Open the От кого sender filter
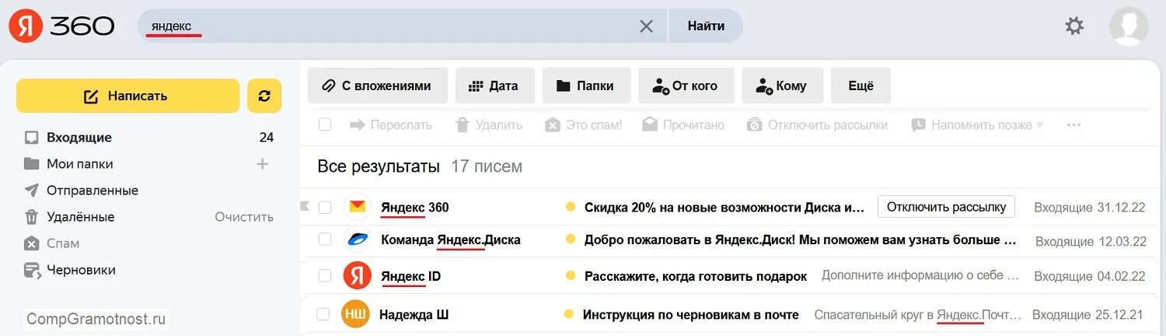 tap(686, 86)
